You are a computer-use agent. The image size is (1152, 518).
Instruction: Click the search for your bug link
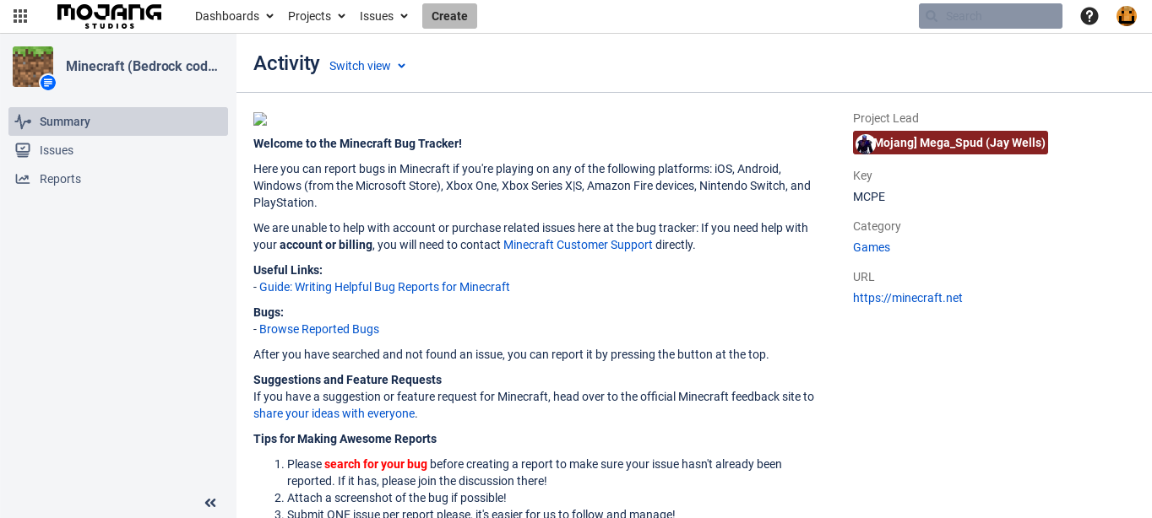pos(376,464)
